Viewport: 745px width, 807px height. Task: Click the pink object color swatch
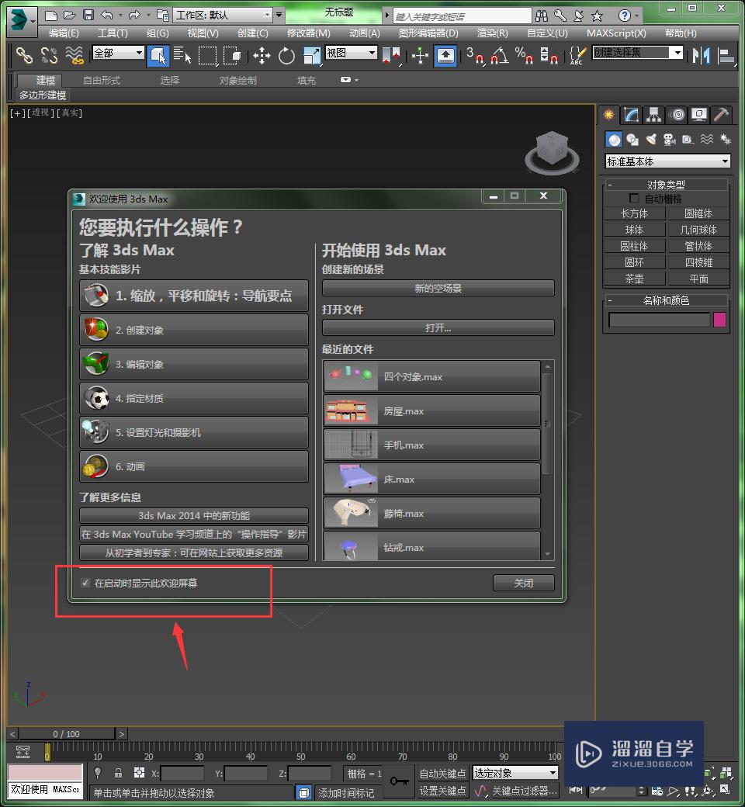point(719,320)
